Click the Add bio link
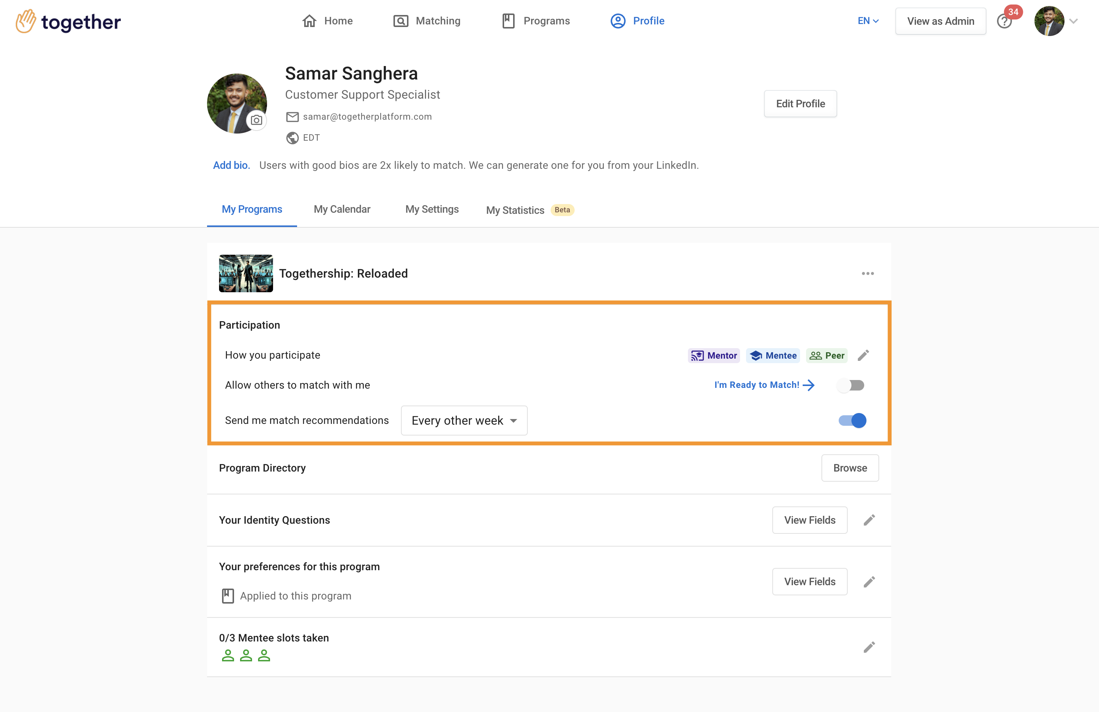The image size is (1099, 712). [x=231, y=165]
